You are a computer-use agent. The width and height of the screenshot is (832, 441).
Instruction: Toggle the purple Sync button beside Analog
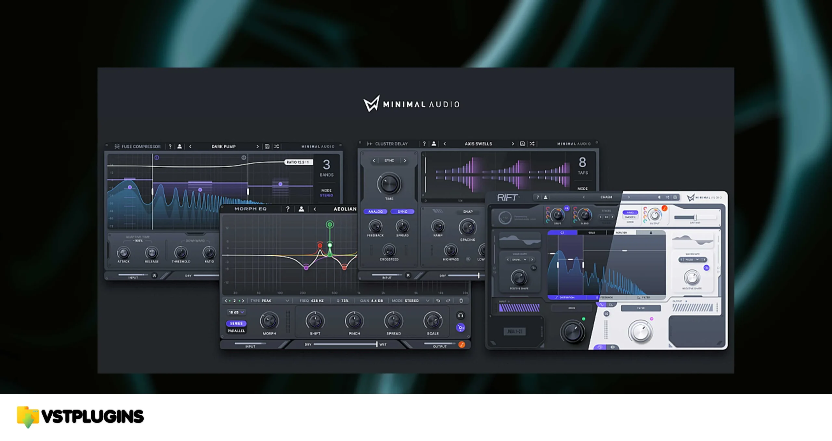402,212
